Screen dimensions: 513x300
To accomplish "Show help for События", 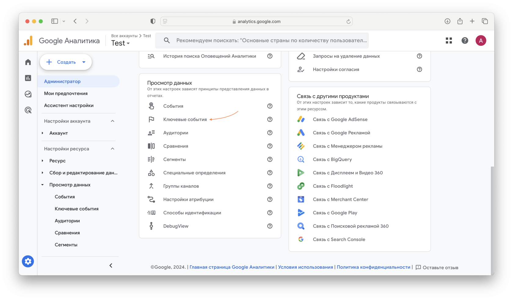I will coord(270,106).
